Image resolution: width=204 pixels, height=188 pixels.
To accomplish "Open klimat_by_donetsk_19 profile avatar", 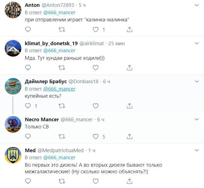I will (13, 48).
